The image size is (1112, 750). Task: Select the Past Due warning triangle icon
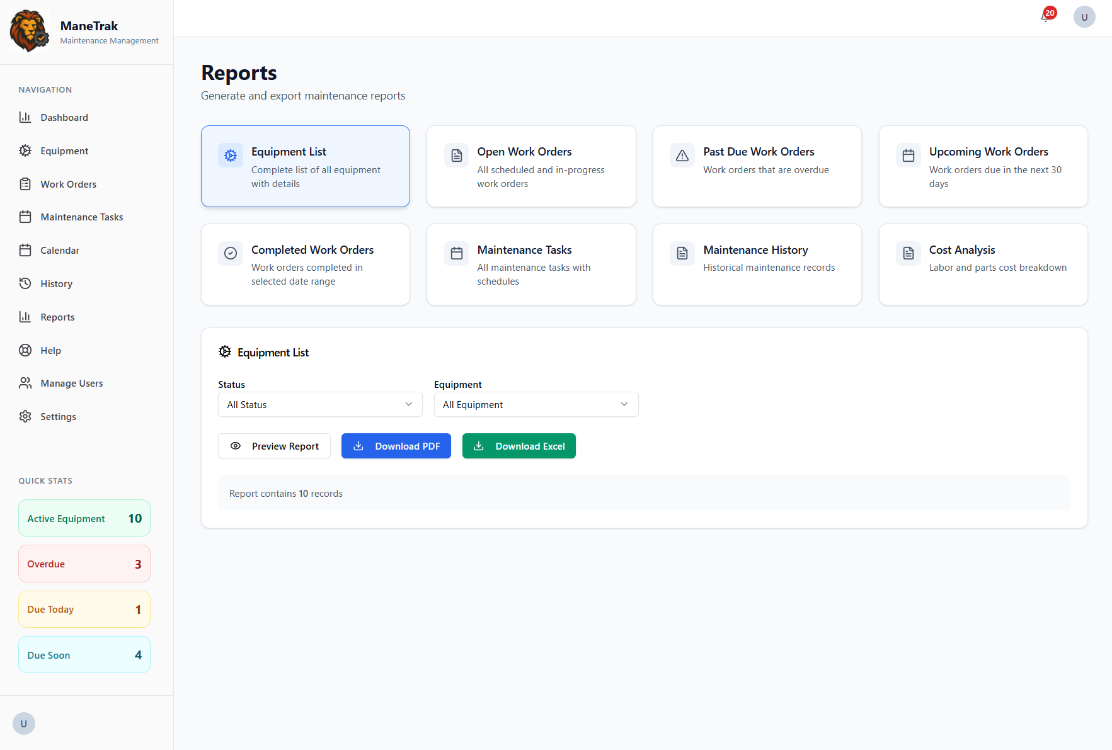pos(682,155)
